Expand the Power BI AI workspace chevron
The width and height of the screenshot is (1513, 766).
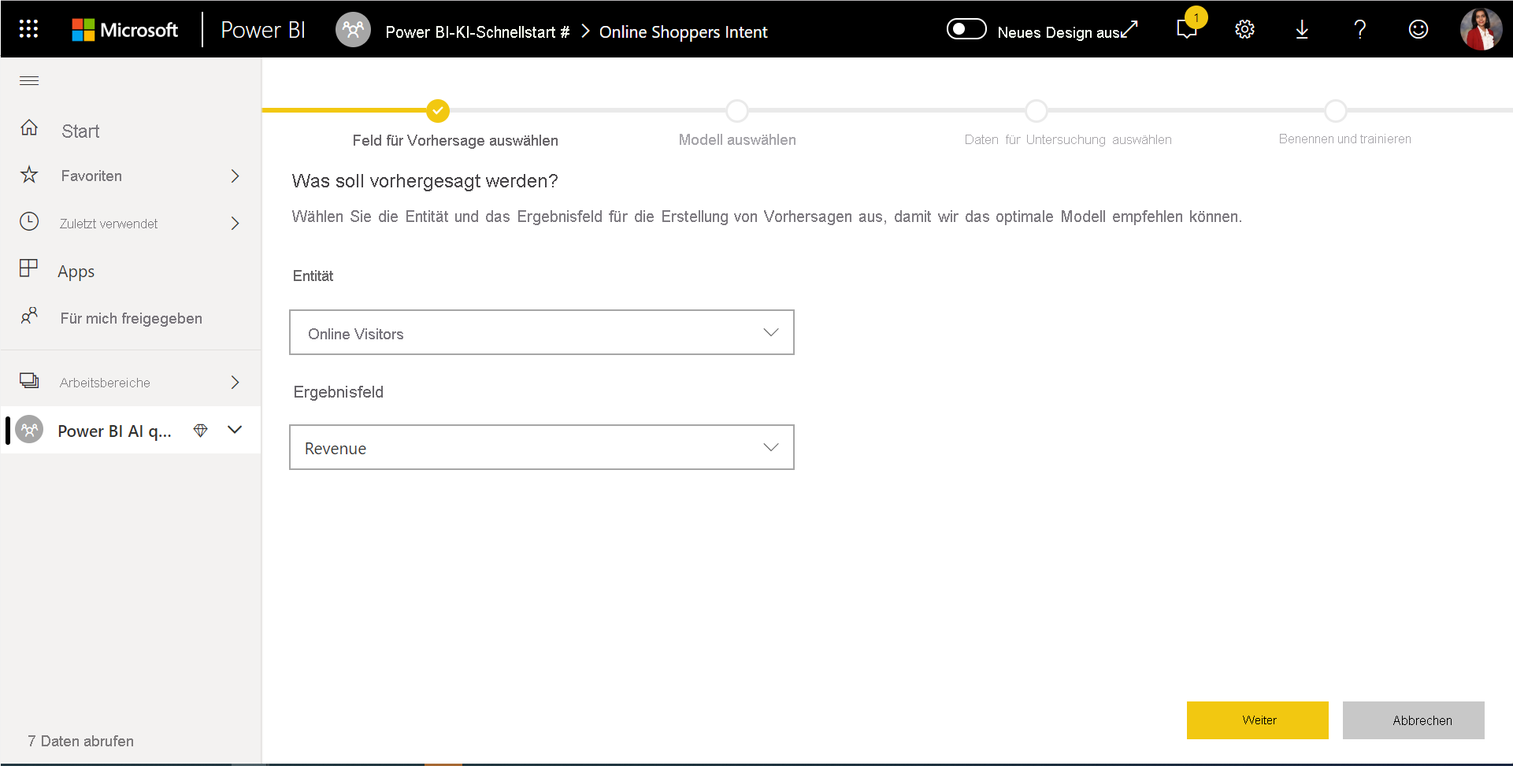(x=235, y=430)
